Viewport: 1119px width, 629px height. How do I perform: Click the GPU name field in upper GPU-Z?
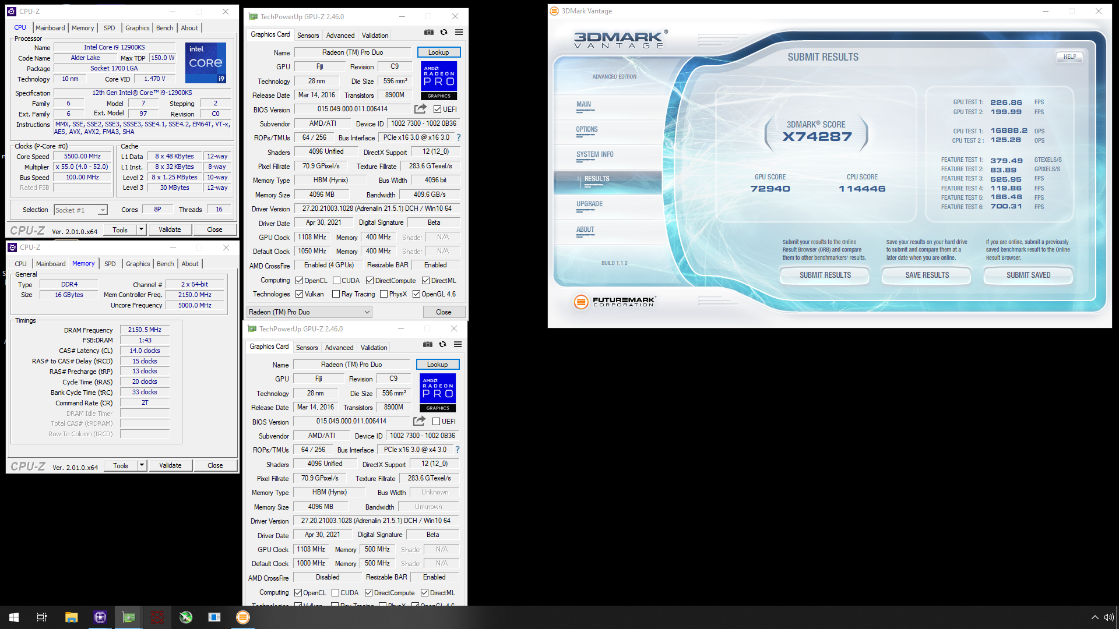353,52
